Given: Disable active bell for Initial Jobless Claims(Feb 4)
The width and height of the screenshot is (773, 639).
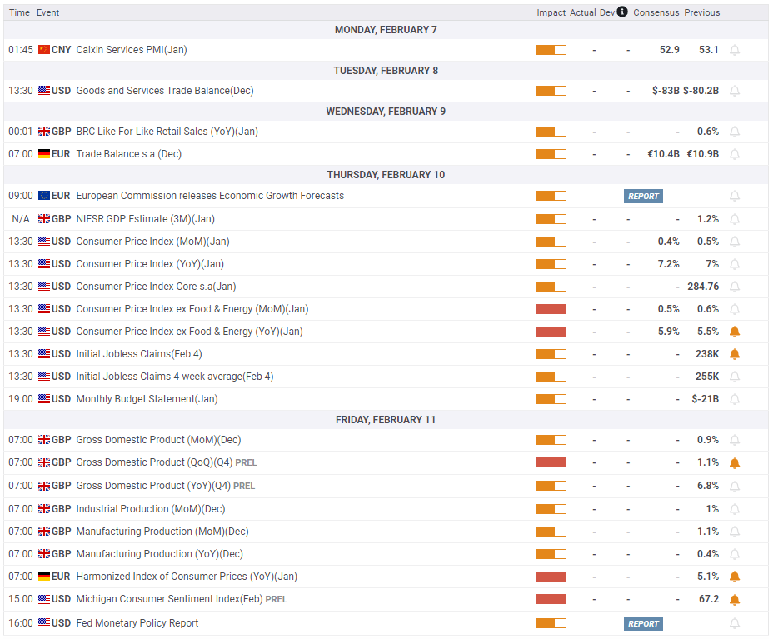Looking at the screenshot, I should tap(735, 354).
